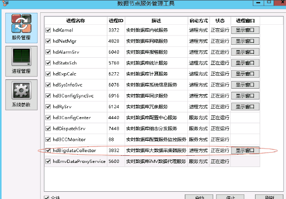Toggle the hdImvDataProxyService checkbox

(x=48, y=161)
